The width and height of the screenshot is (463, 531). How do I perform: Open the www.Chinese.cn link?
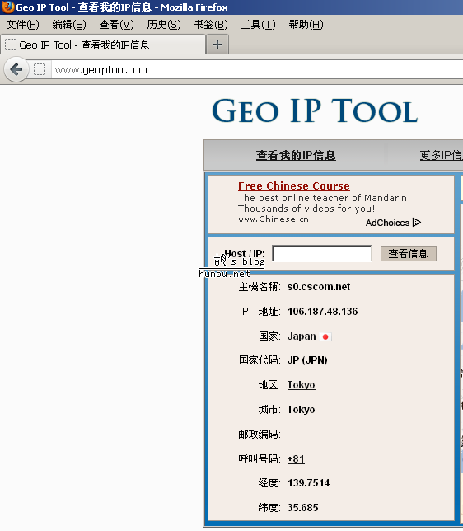point(274,219)
